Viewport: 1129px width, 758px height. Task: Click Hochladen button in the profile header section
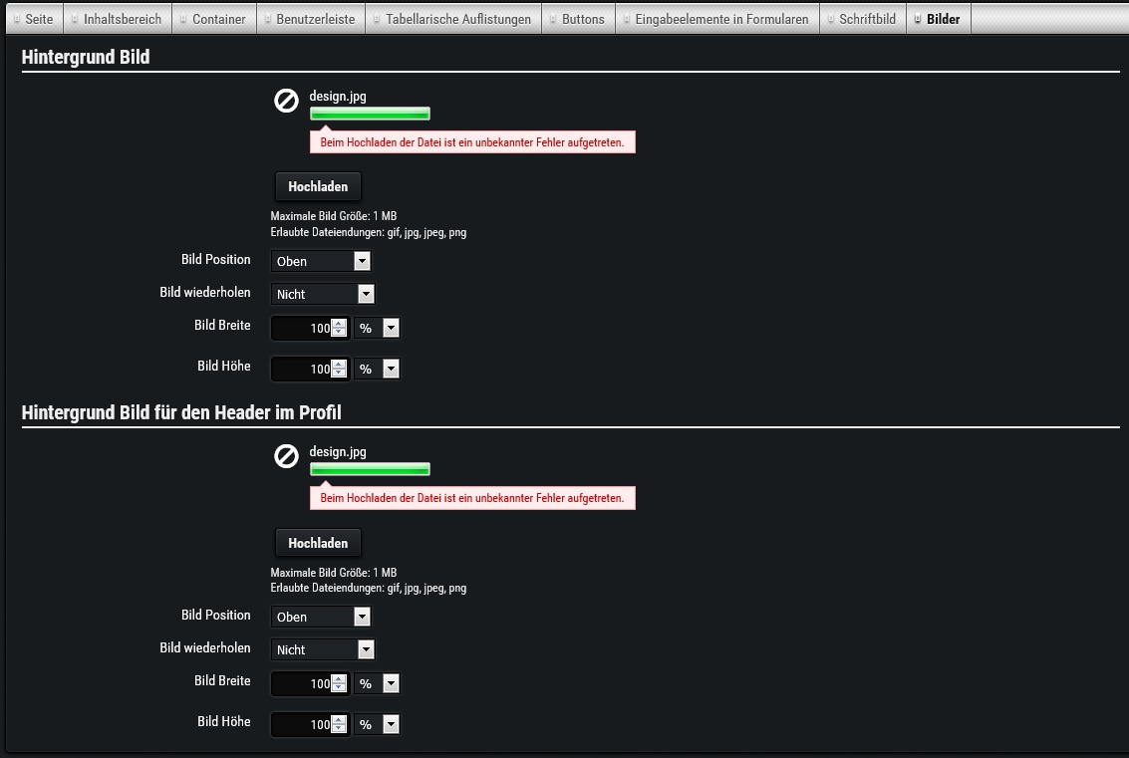coord(318,543)
